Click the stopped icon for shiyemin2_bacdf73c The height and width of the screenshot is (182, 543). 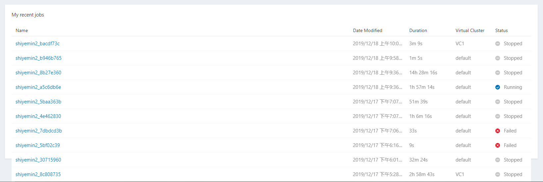(x=498, y=44)
